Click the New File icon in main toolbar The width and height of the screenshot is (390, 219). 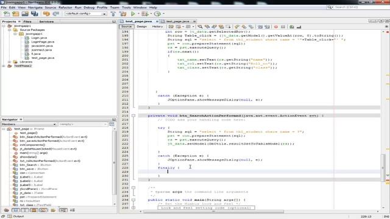(x=7, y=14)
